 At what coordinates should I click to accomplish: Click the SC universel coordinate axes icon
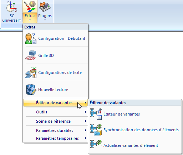[x=12, y=6]
